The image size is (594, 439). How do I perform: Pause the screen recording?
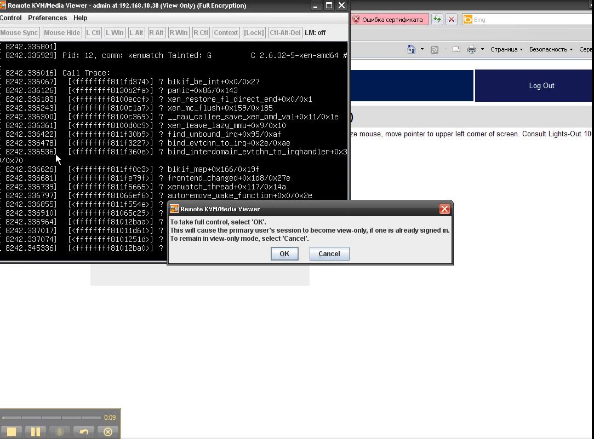click(36, 431)
